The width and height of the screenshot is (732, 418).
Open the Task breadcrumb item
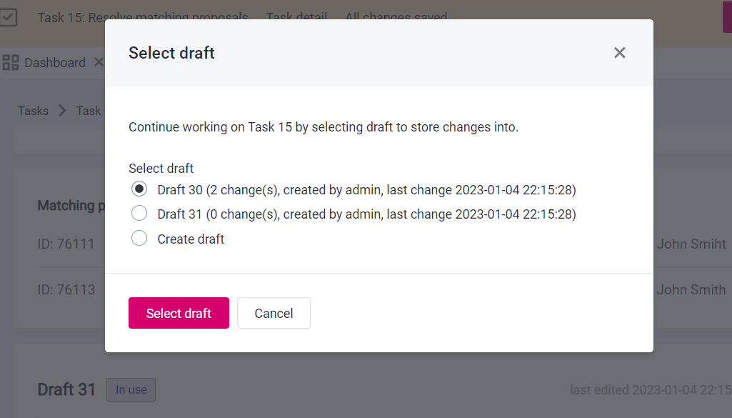pyautogui.click(x=89, y=111)
